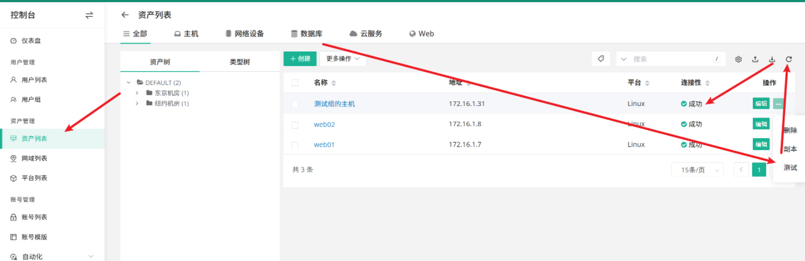
Task: Open the 测试组的主机 asset link
Action: (335, 104)
